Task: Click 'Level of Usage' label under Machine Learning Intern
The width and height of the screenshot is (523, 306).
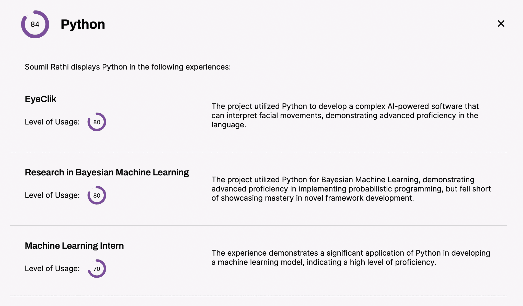Action: click(52, 269)
